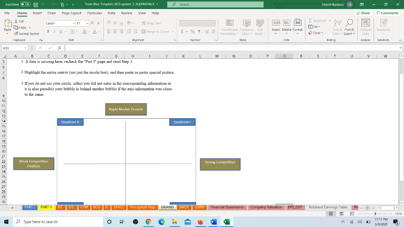The height and width of the screenshot is (227, 404).
Task: Open the SPACE worksheet tab
Action: click(118, 207)
